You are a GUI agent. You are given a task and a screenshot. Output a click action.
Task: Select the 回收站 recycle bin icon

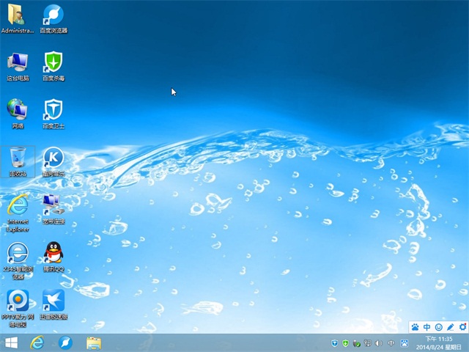coord(18,158)
